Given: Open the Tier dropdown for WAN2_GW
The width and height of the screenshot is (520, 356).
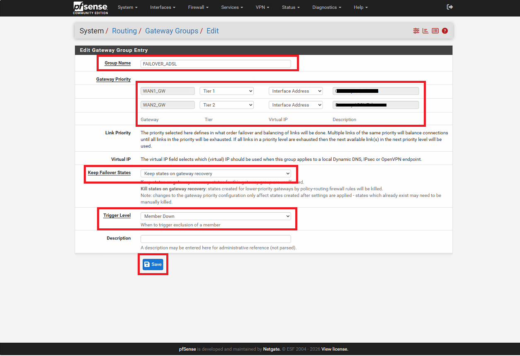Looking at the screenshot, I should tap(226, 105).
